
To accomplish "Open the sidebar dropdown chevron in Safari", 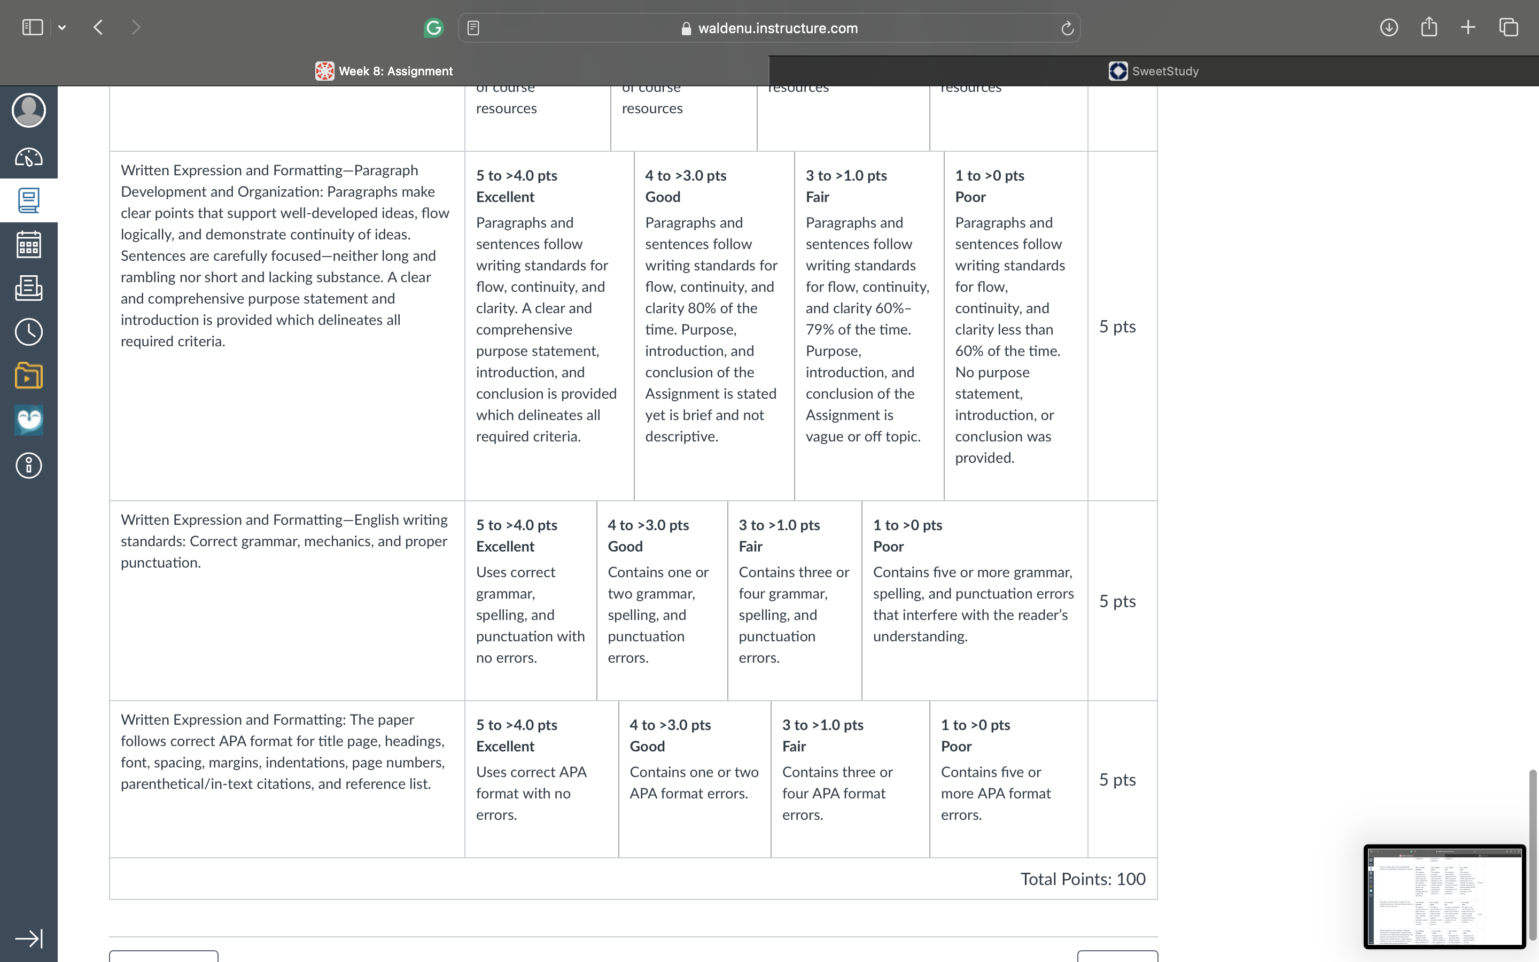I will tap(61, 27).
